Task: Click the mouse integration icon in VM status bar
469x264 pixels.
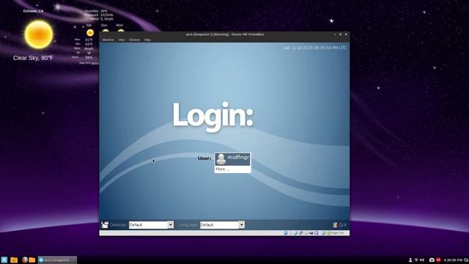Action: pos(324,233)
